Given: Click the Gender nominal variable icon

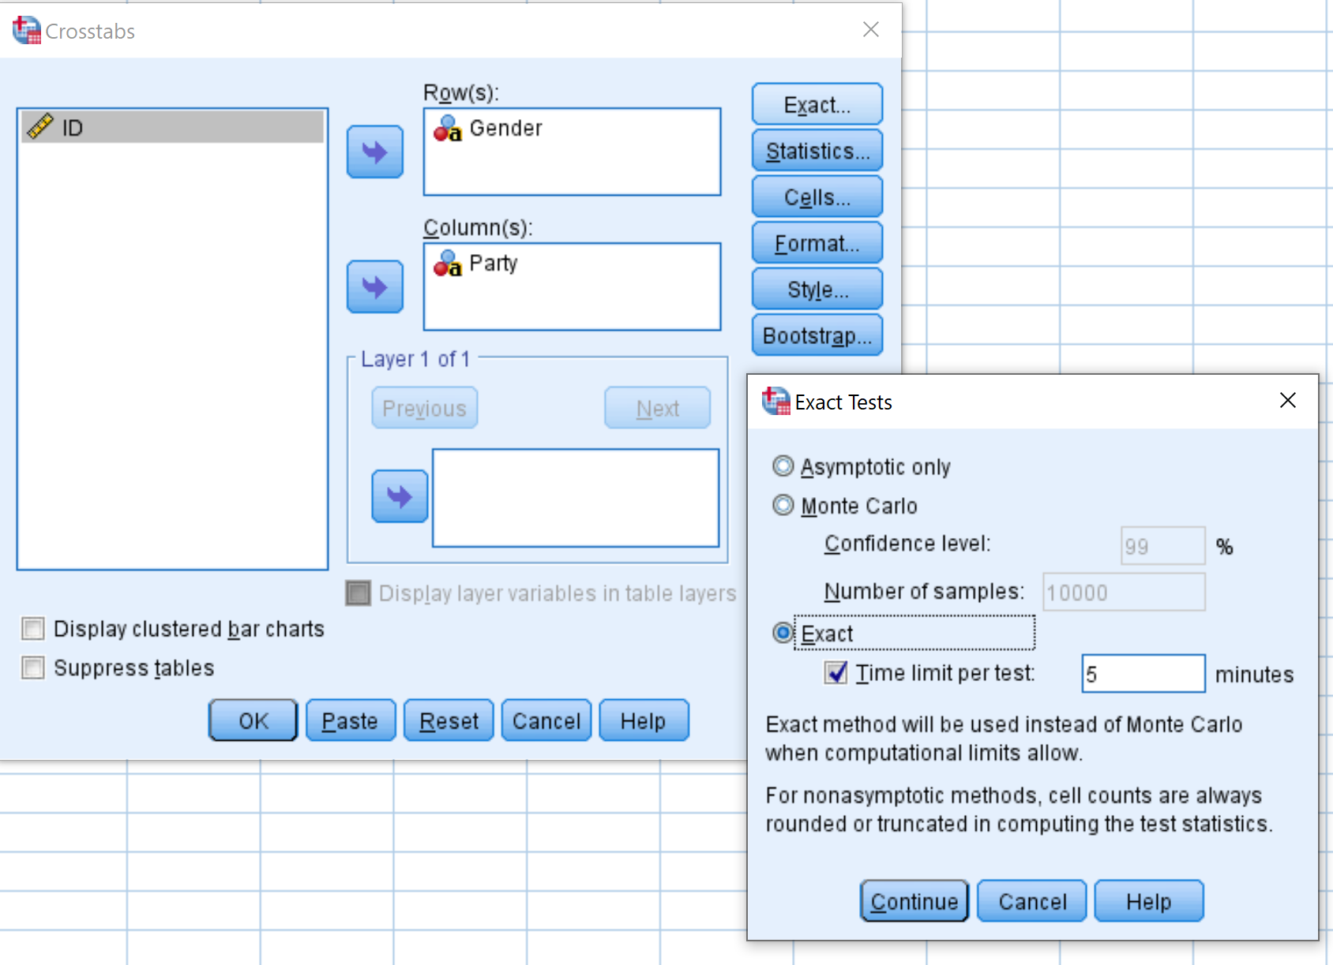Looking at the screenshot, I should point(448,129).
